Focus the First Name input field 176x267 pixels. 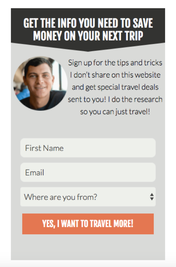[88, 148]
